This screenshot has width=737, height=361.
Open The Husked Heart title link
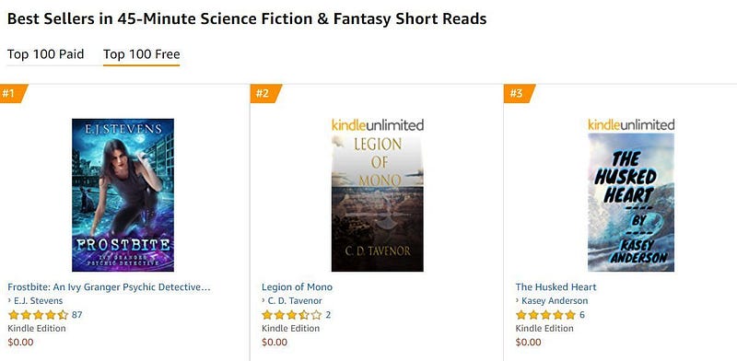click(556, 286)
